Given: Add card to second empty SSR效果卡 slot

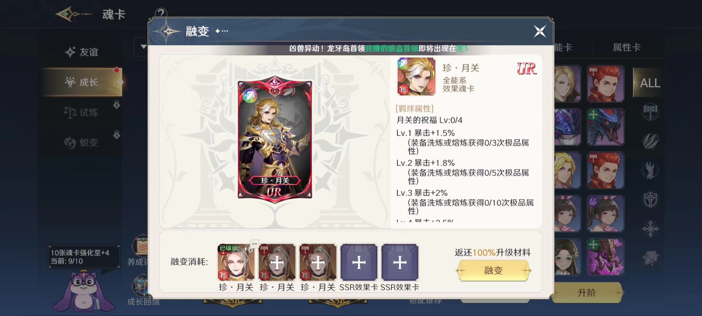Looking at the screenshot, I should pyautogui.click(x=400, y=262).
